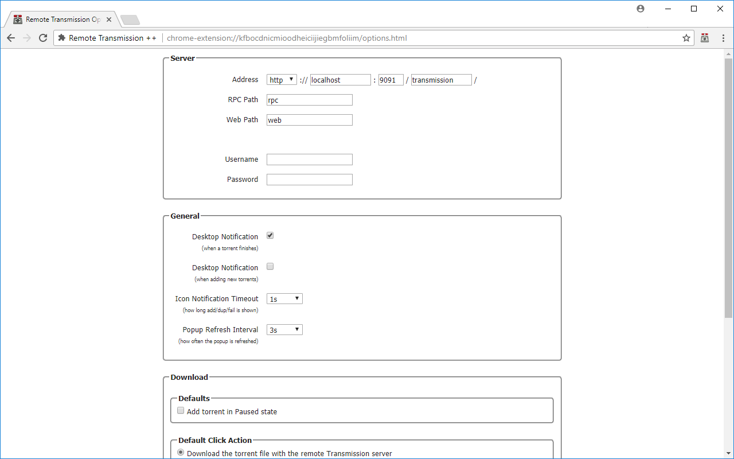Screen dimensions: 734x459
Task: Click the Password label
Action: (x=243, y=180)
